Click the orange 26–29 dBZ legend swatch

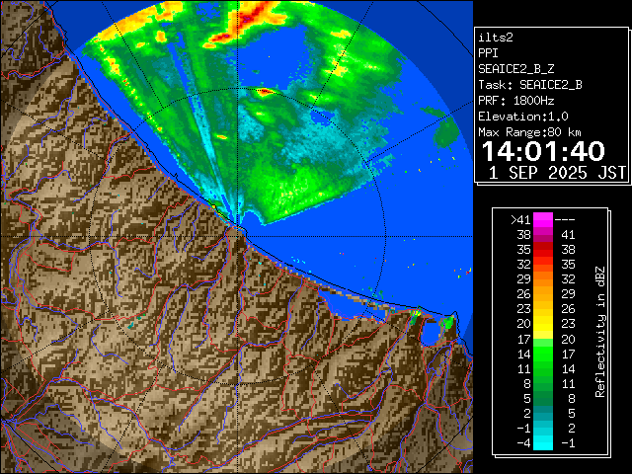543,293
